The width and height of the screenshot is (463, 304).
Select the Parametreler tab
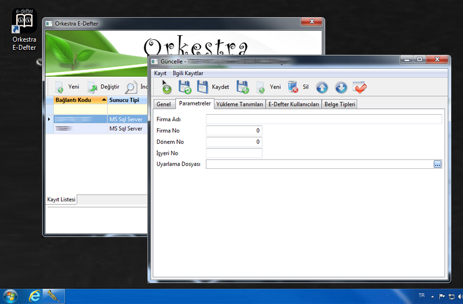click(195, 103)
